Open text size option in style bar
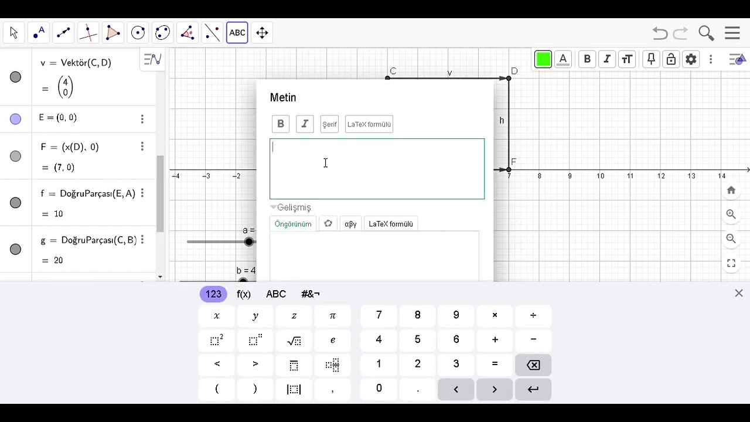The image size is (750, 422). click(x=627, y=59)
